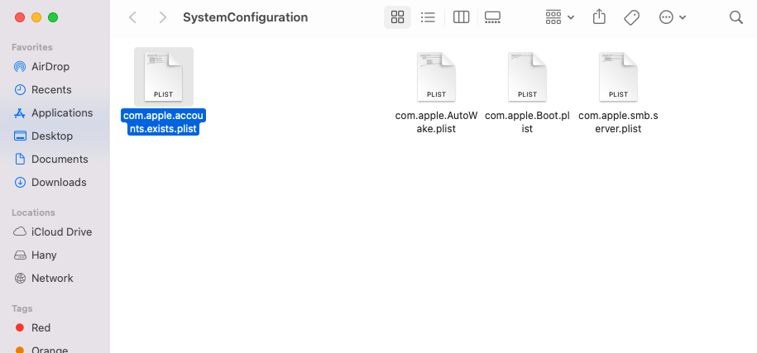The image size is (757, 353).
Task: Click the com.apple.Boot.plist filename text
Action: point(527,122)
